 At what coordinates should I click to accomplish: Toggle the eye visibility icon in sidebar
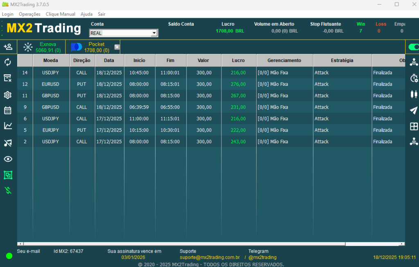[8, 159]
